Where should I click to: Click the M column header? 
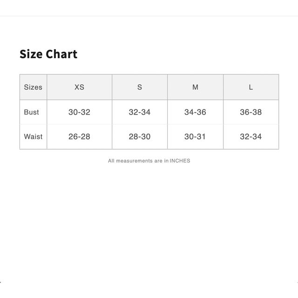pyautogui.click(x=196, y=87)
